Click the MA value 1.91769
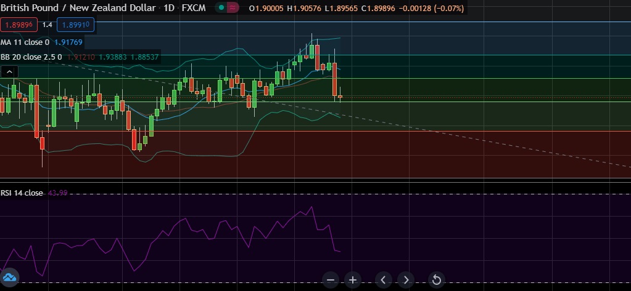This screenshot has height=291, width=631. click(x=68, y=42)
